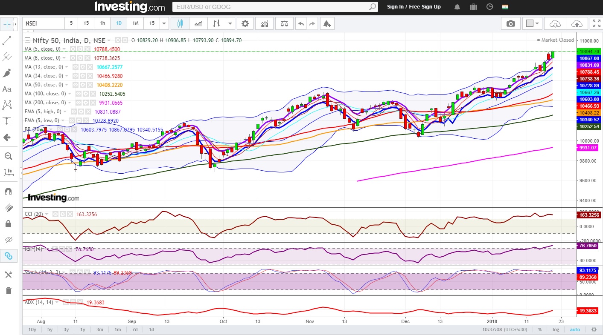This screenshot has height=335, width=603.
Task: Hide the MA (13, close, 0) indicator
Action: tap(76, 67)
